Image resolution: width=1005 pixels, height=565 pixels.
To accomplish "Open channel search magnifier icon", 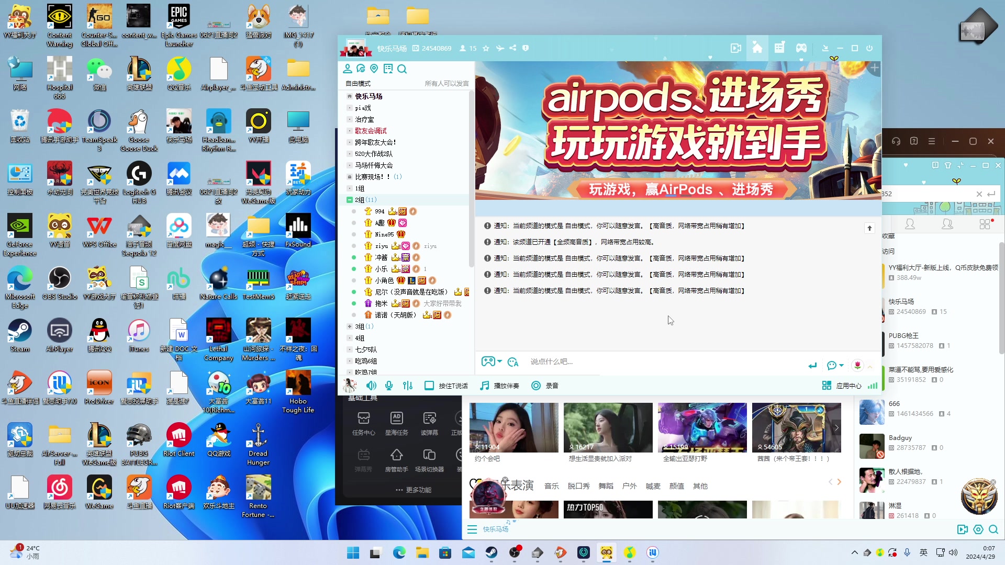I will tap(402, 69).
